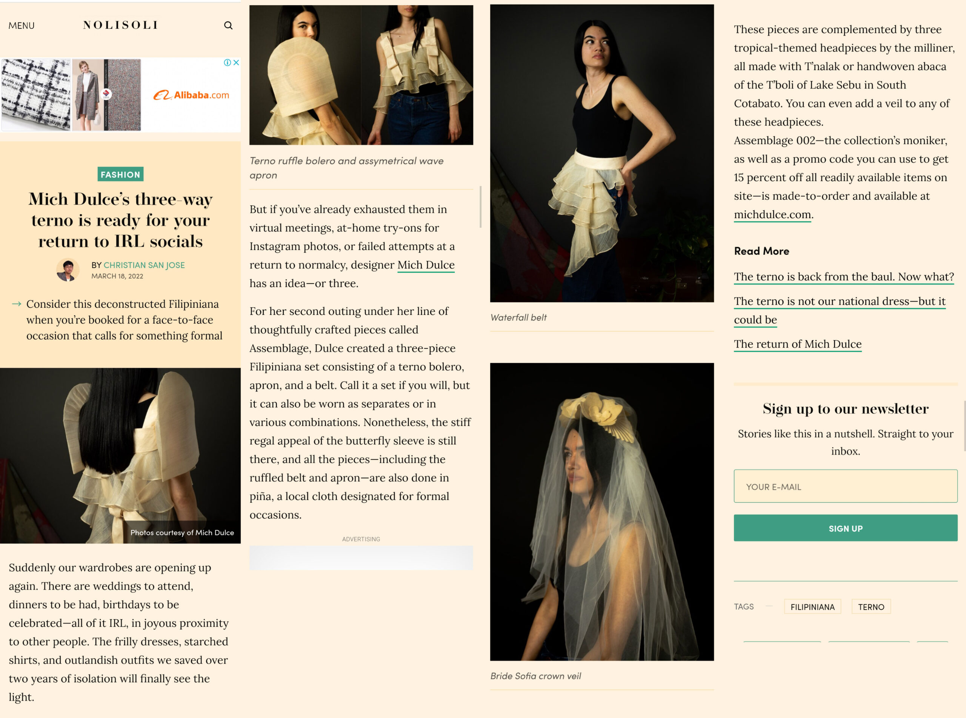Open the Christian San Jose author link

click(144, 265)
